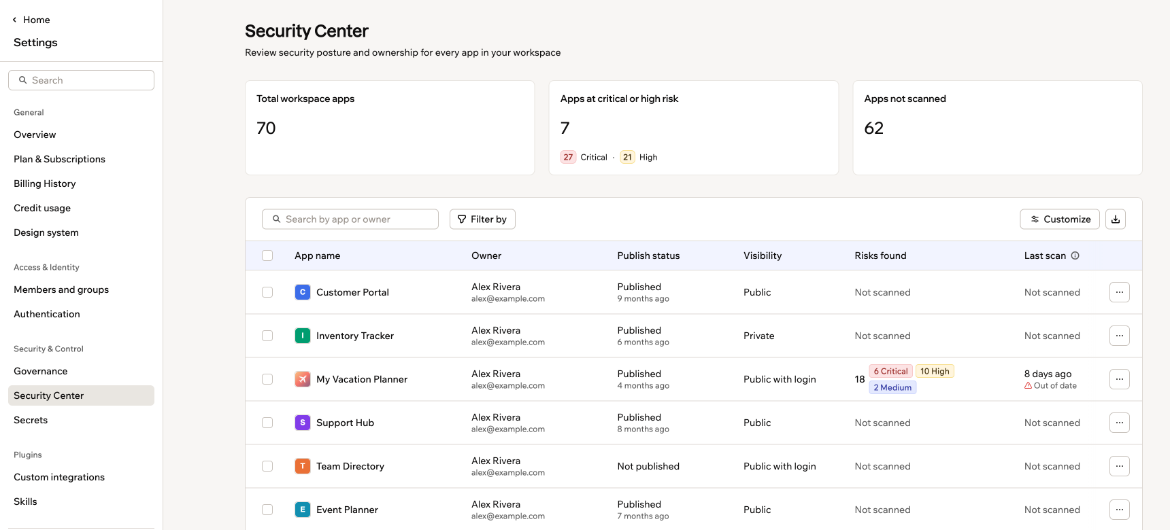Click the 6 Critical risk badge
Screen dimensions: 1170x530
[890, 371]
